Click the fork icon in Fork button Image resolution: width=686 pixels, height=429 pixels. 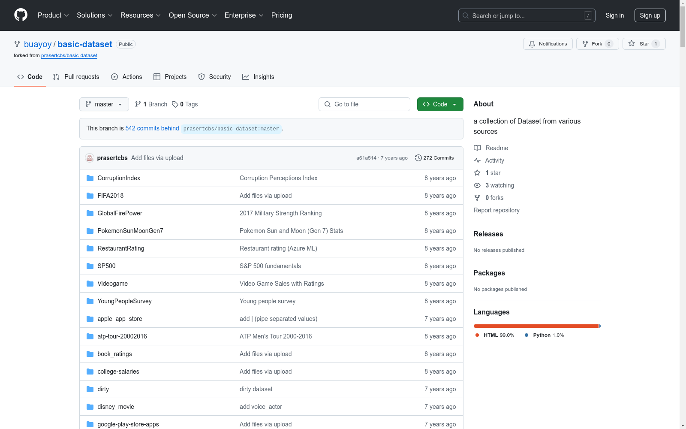click(x=585, y=44)
